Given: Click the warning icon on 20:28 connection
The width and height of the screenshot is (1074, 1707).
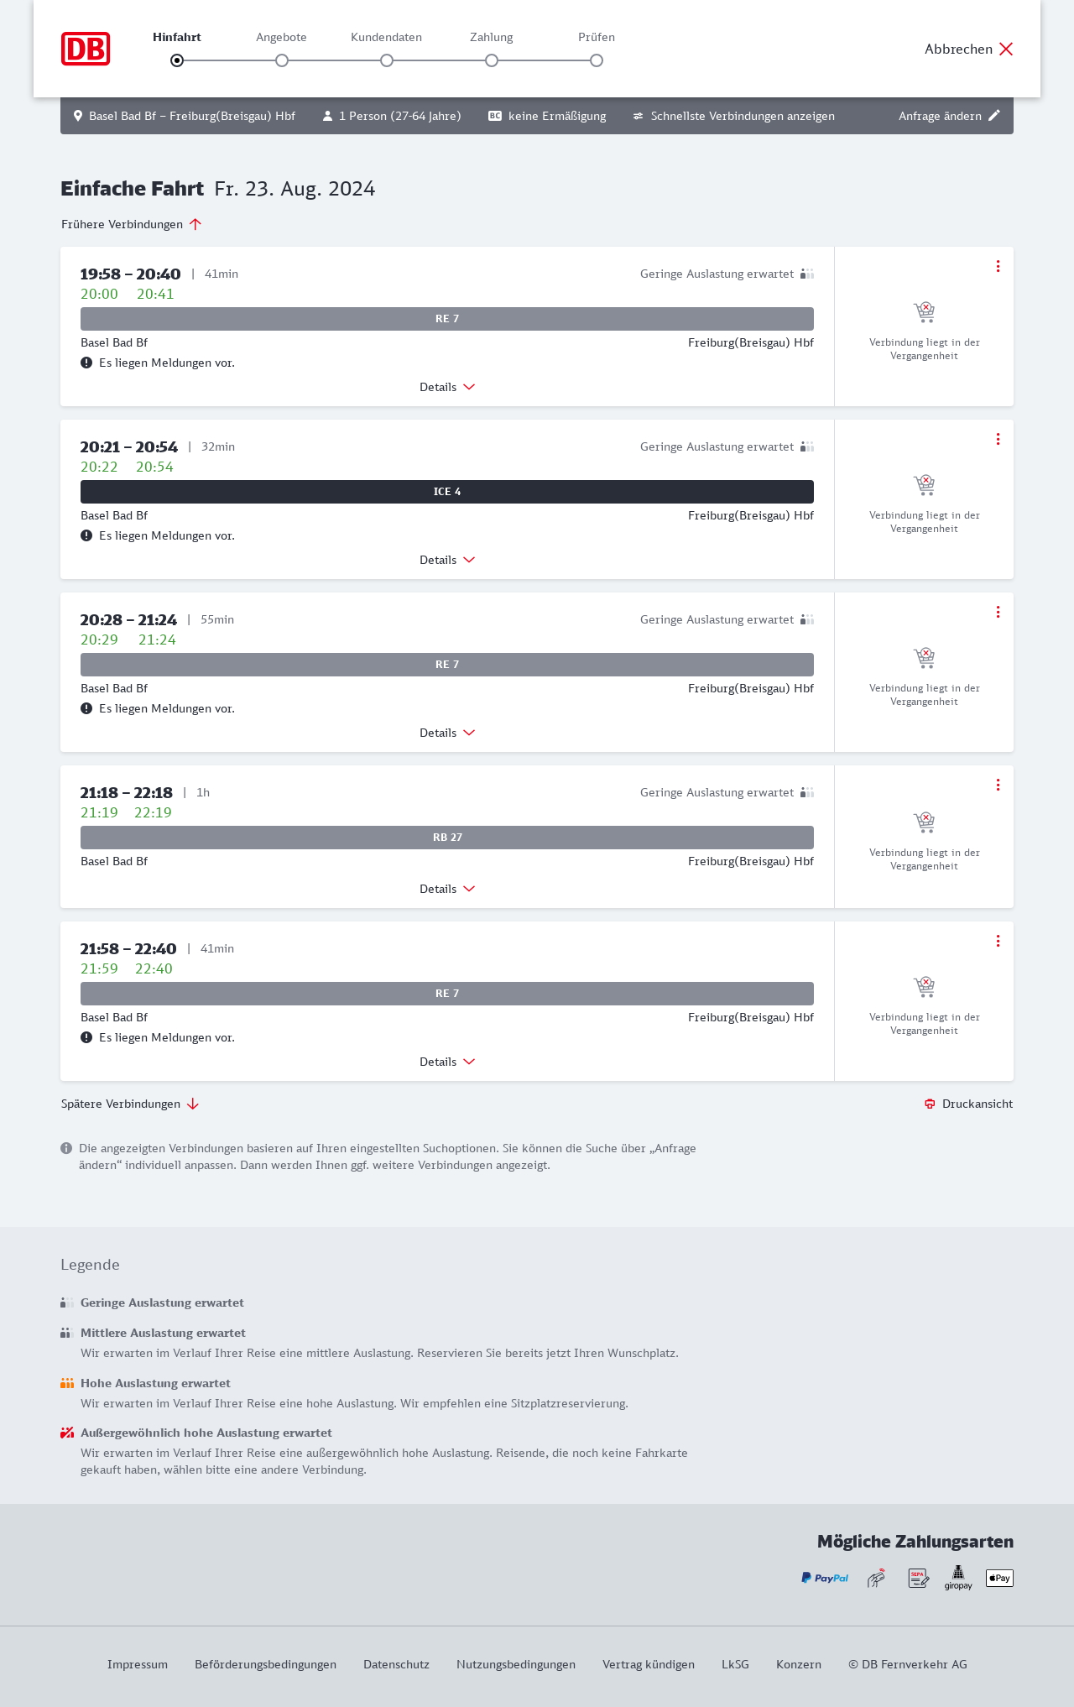Looking at the screenshot, I should point(86,708).
